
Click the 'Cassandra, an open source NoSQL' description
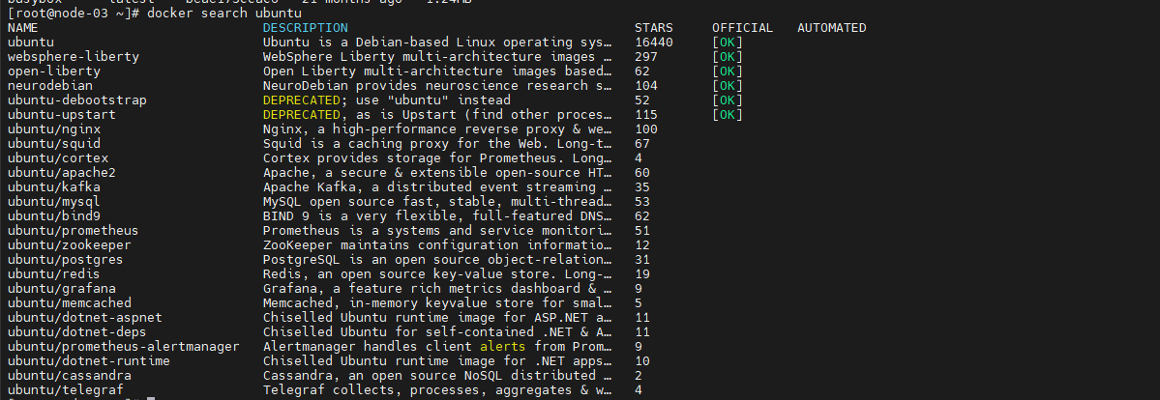[437, 376]
